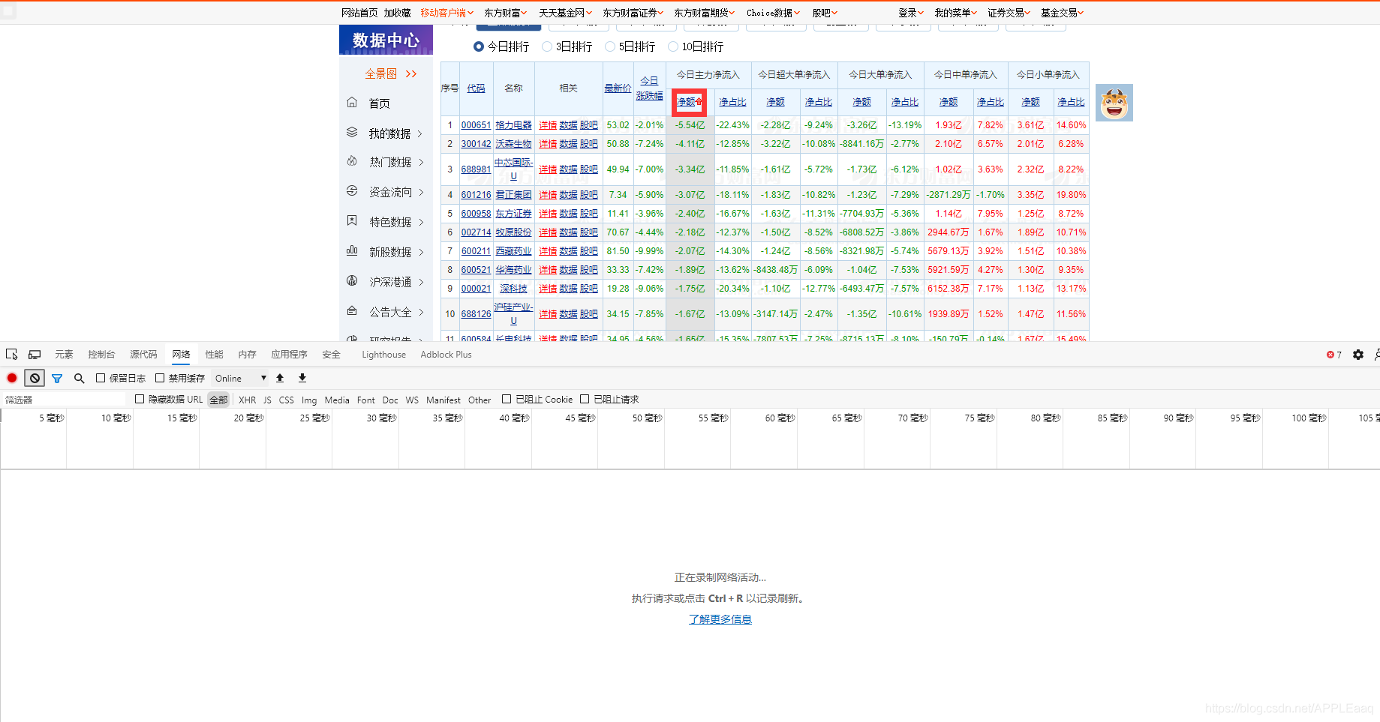Clear the network log
1380x722 pixels.
[35, 379]
